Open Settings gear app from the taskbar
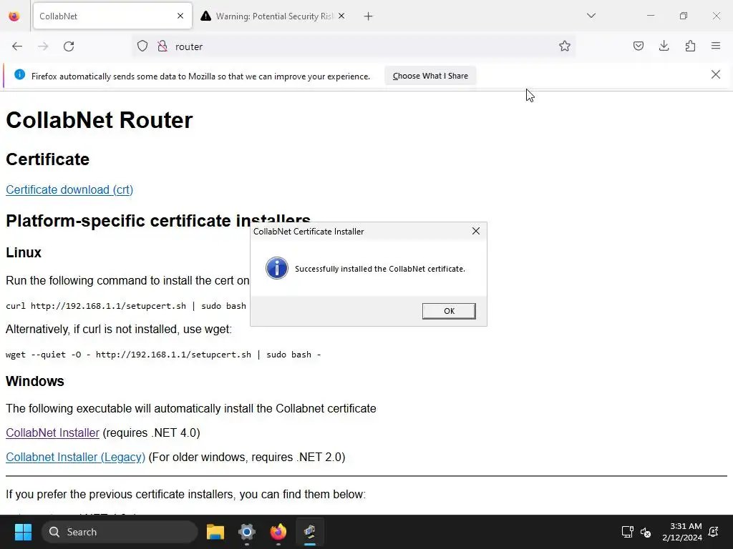 pos(247,532)
